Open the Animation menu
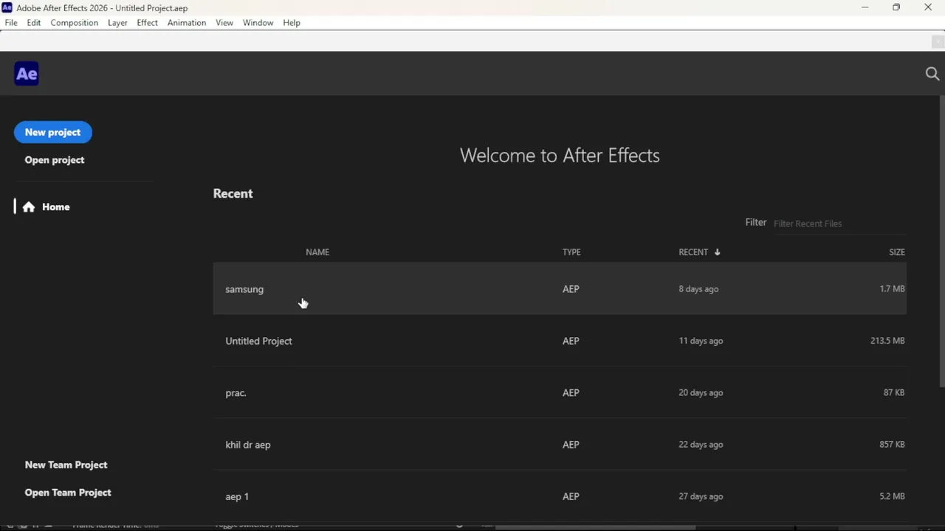 click(187, 23)
